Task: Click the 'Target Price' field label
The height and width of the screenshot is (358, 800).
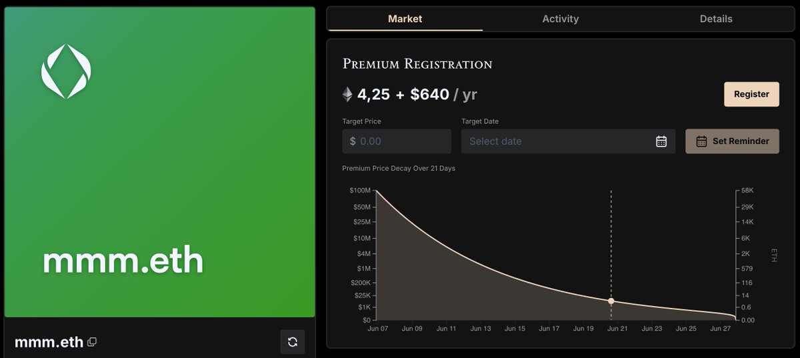Action: point(362,121)
